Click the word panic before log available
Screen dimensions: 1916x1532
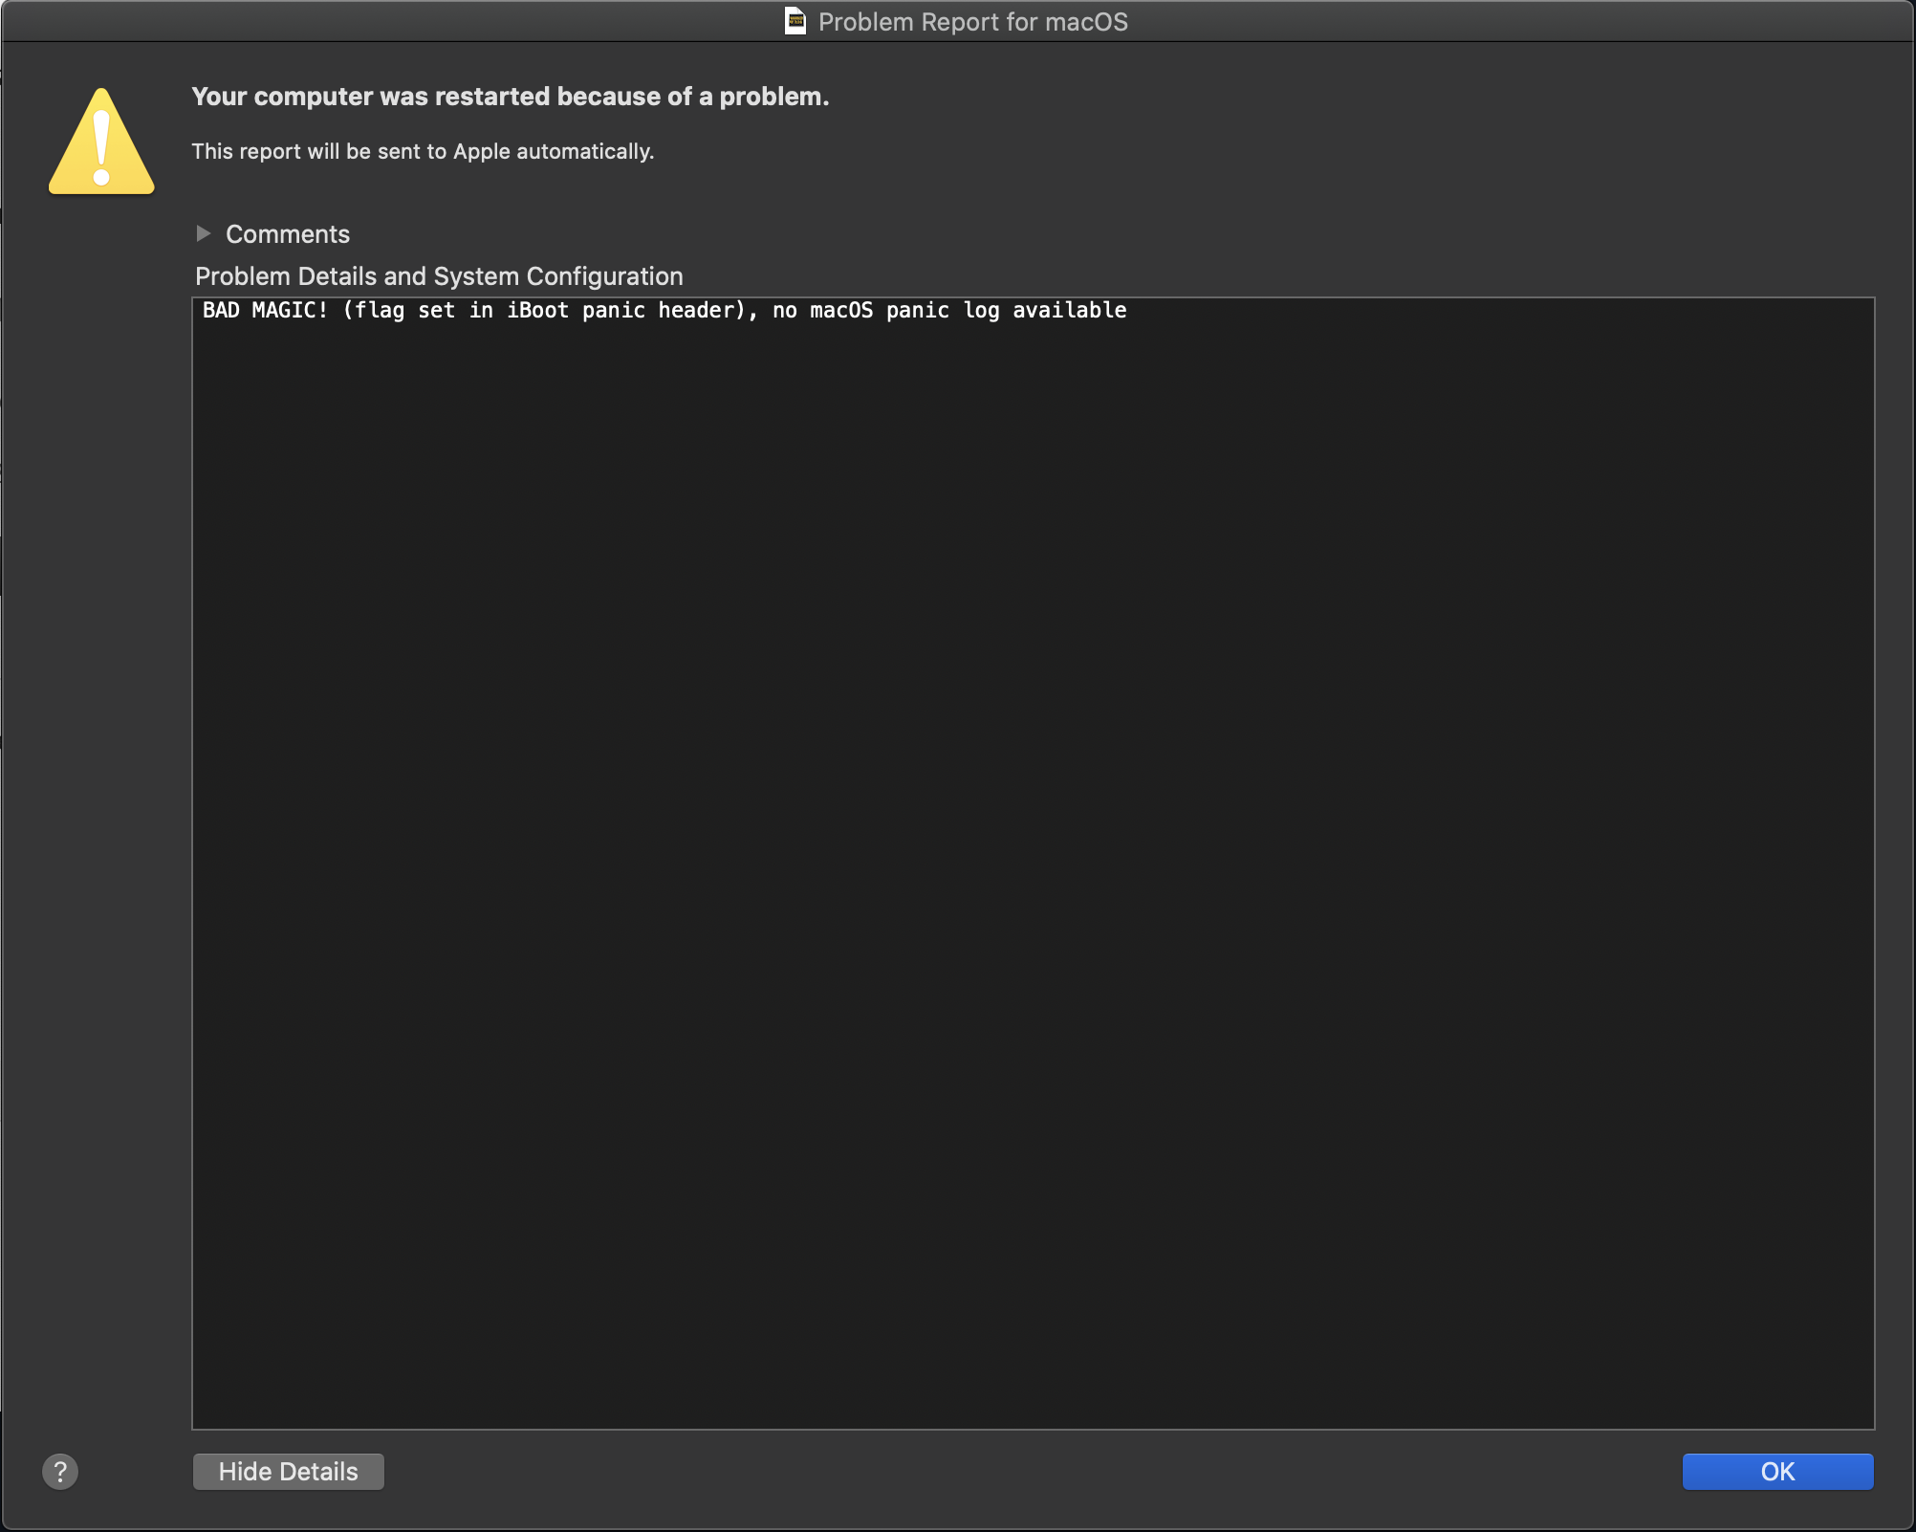point(917,311)
